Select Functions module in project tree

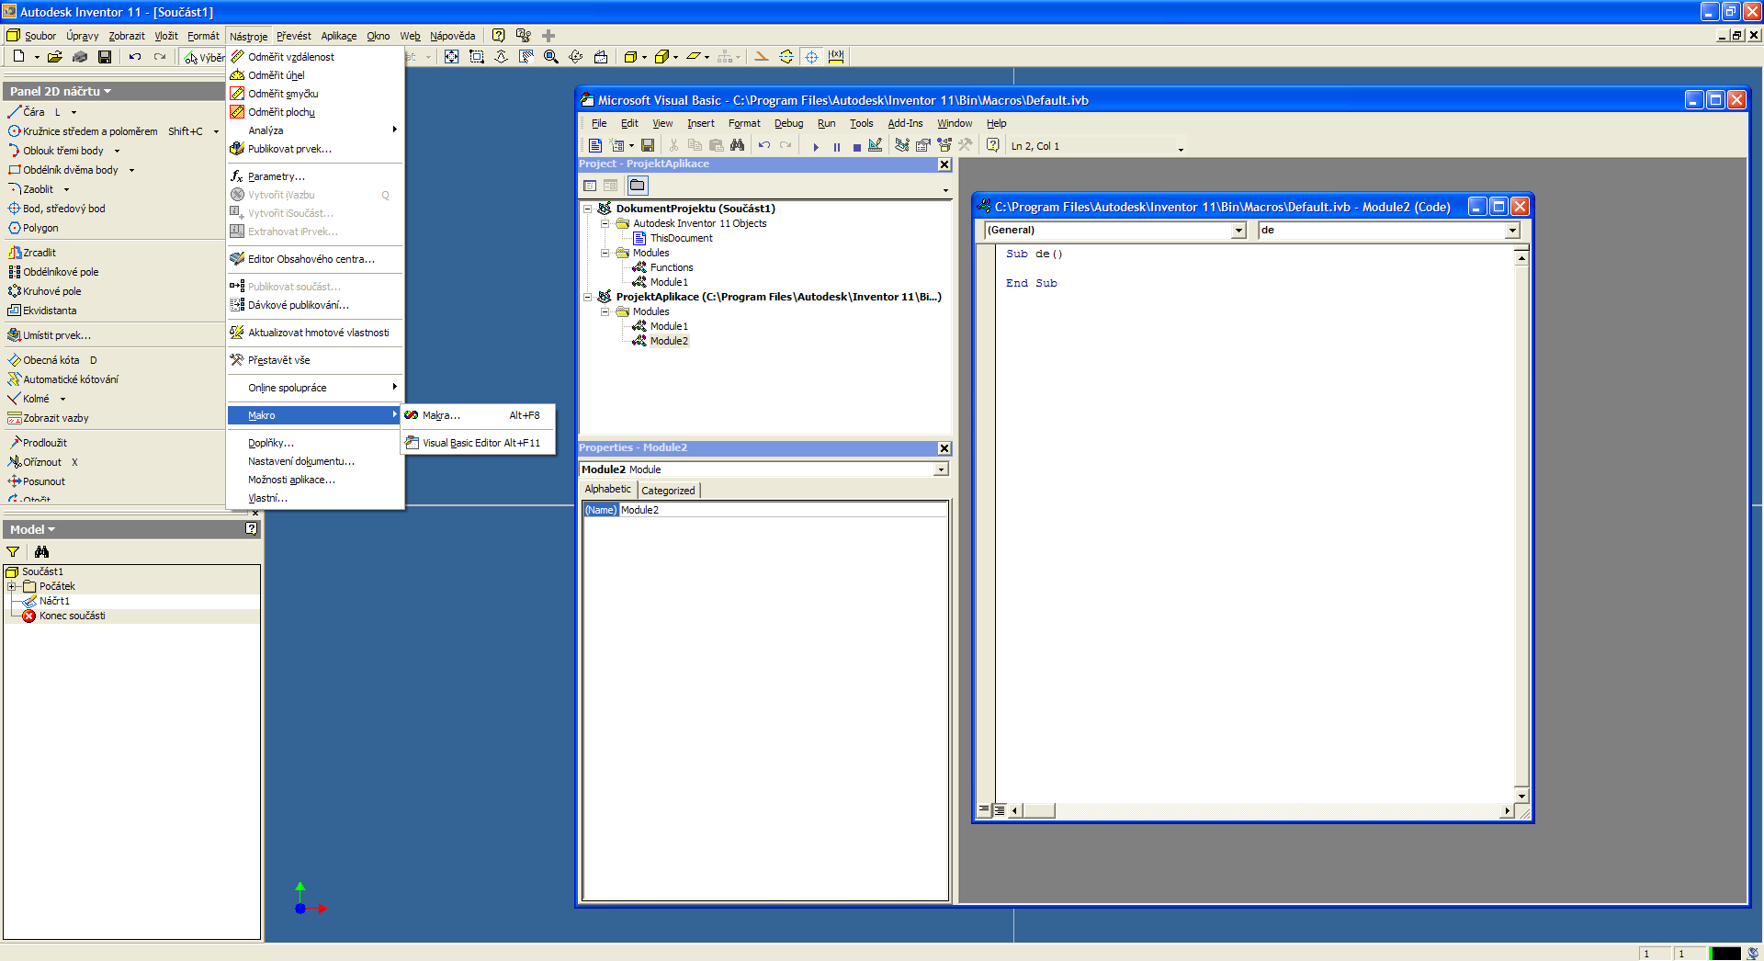point(672,267)
